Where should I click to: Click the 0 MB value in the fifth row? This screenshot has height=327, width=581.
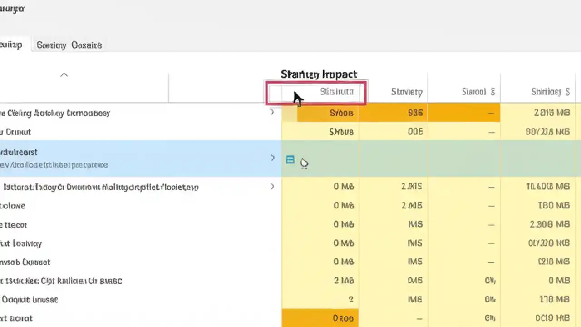(x=344, y=205)
